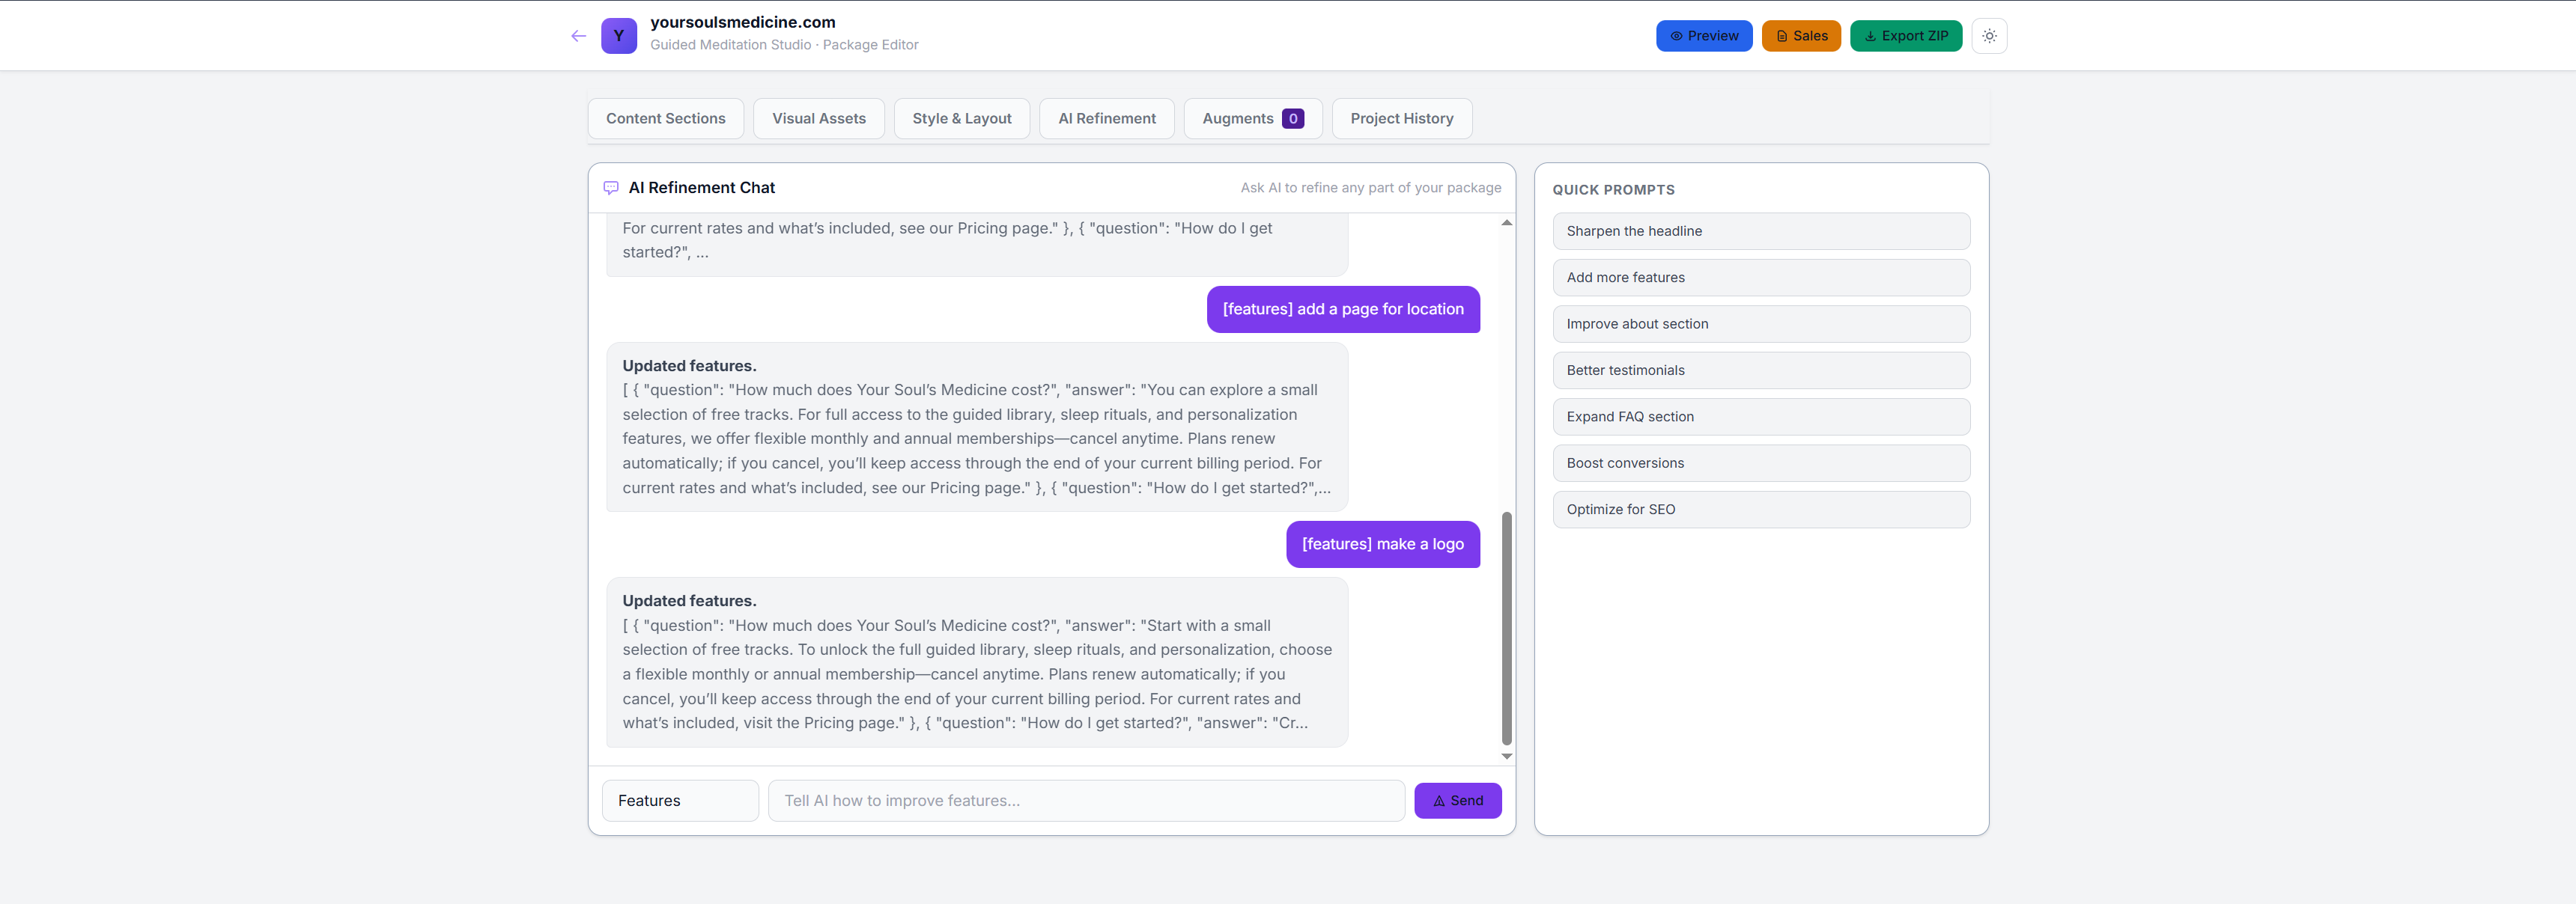
Task: Select the Expand FAQ section prompt
Action: pyautogui.click(x=1760, y=417)
